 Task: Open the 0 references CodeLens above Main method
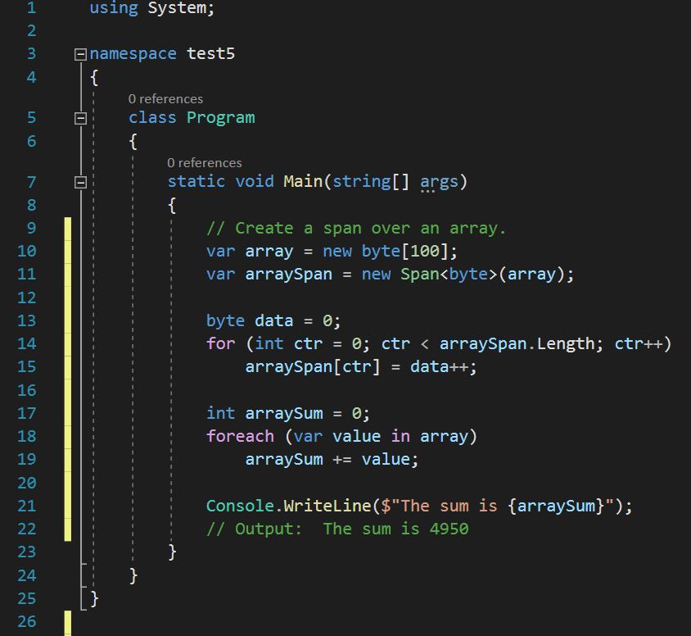[205, 162]
